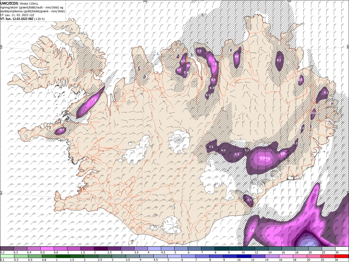Click the 15W longitude label at top
Viewport: 349px width, 262px height.
(289, 1)
